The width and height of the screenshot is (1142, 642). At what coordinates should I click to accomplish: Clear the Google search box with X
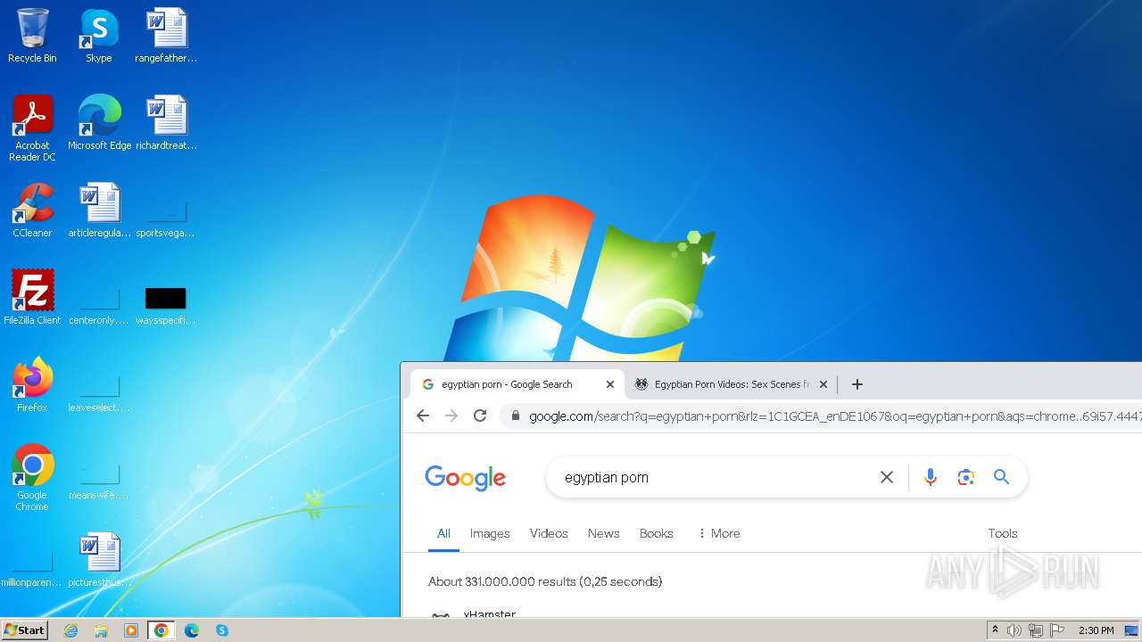pos(887,477)
